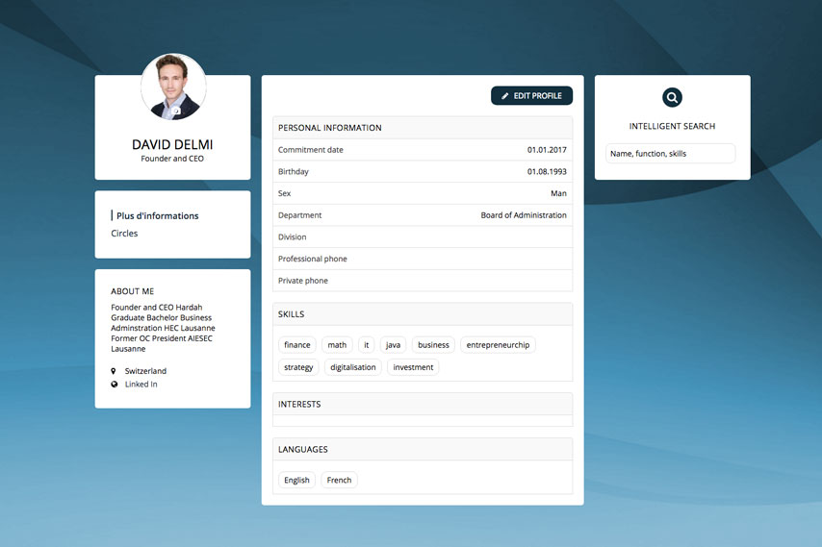Viewport: 822px width, 547px height.
Task: Select the investment skill tag
Action: pyautogui.click(x=413, y=367)
